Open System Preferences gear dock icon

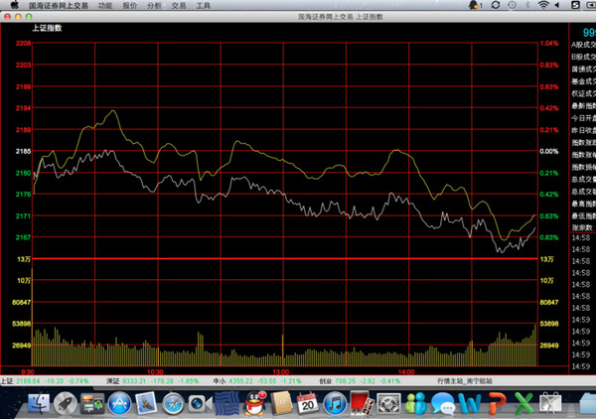click(388, 404)
